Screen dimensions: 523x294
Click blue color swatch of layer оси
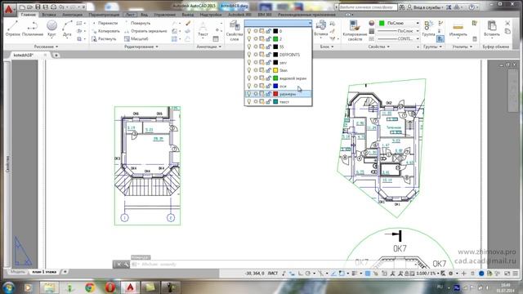click(275, 86)
